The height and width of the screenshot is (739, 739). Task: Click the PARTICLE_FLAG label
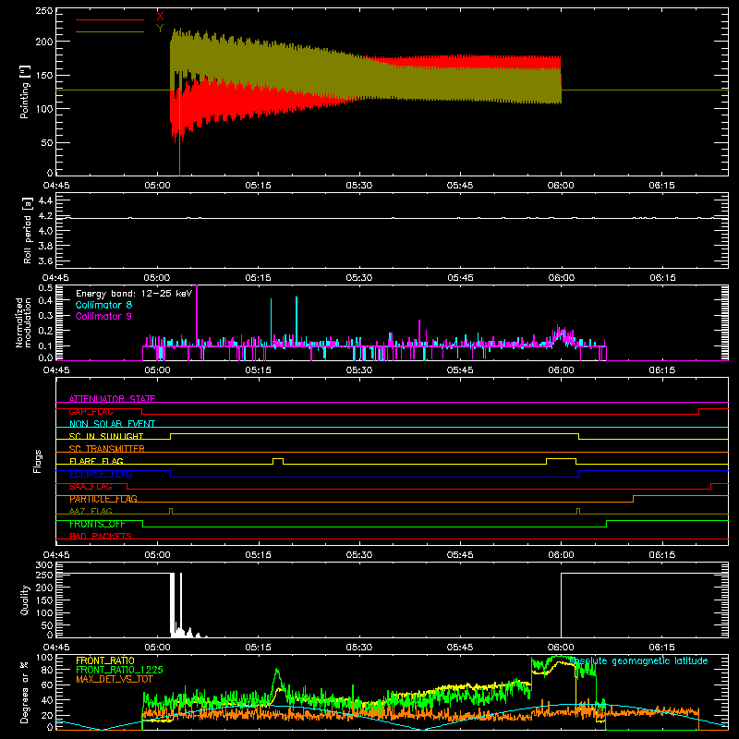point(103,499)
